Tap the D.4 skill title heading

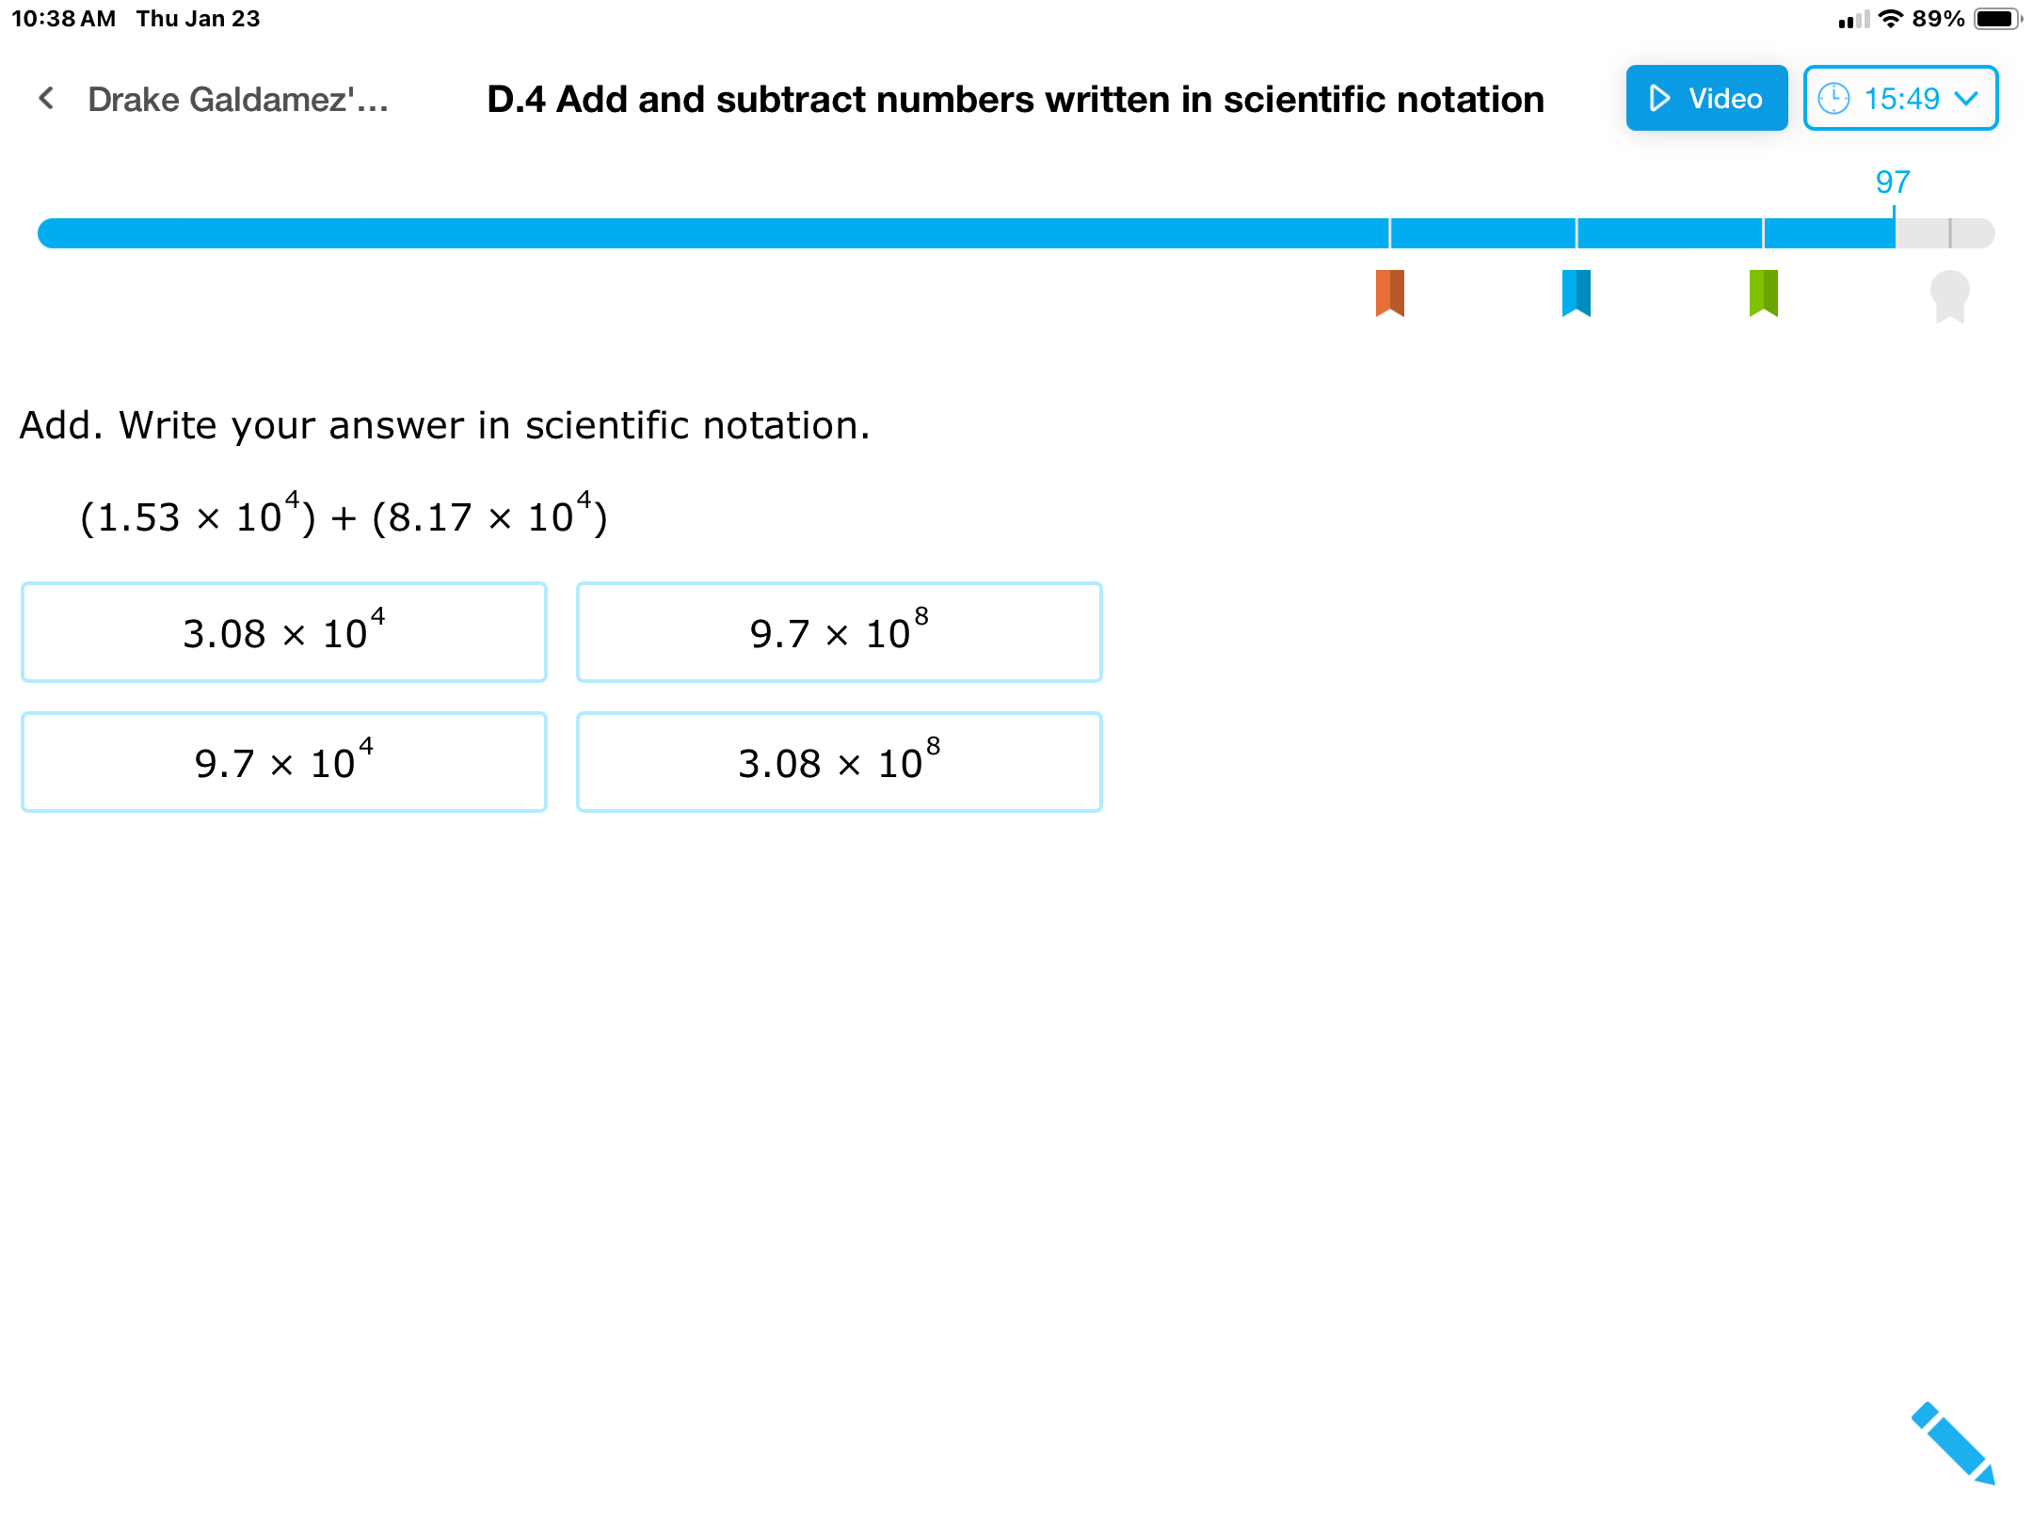(1016, 99)
